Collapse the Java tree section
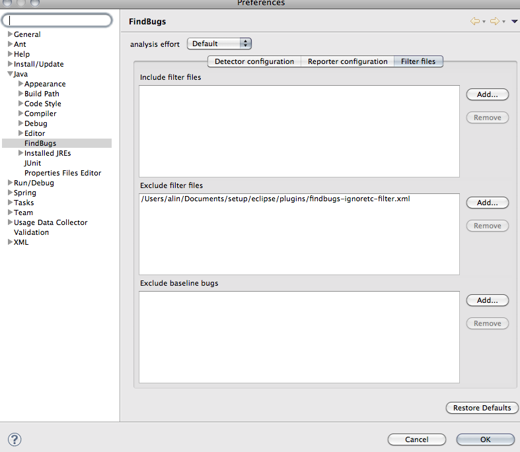The height and width of the screenshot is (452, 520). click(x=10, y=74)
